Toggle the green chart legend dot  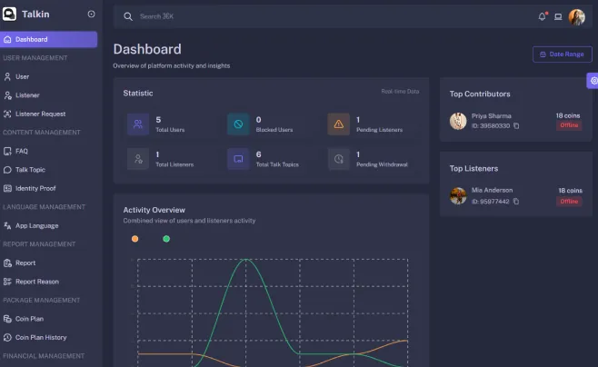pyautogui.click(x=166, y=239)
